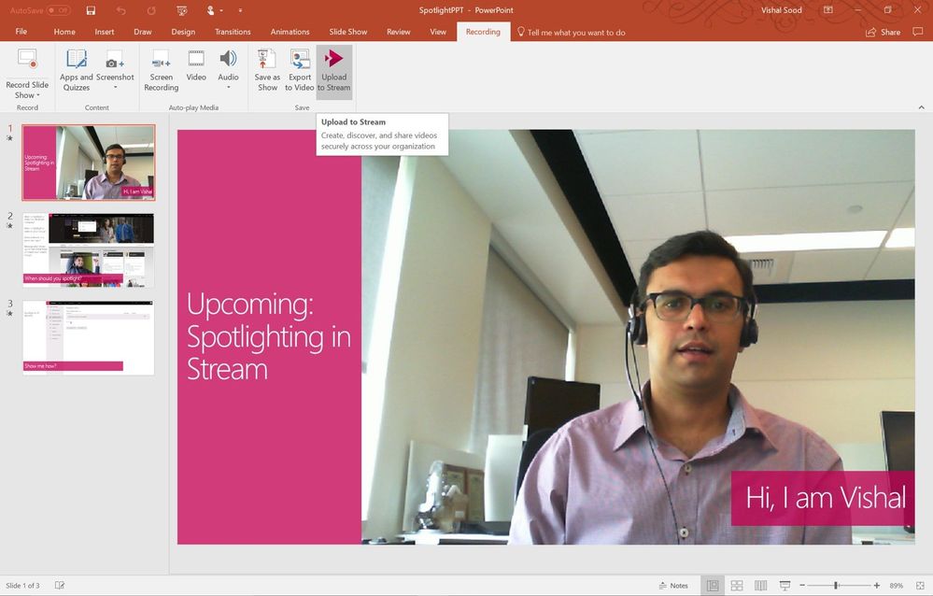The width and height of the screenshot is (933, 596).
Task: Insert Apps and Quizzes
Action: tap(77, 70)
